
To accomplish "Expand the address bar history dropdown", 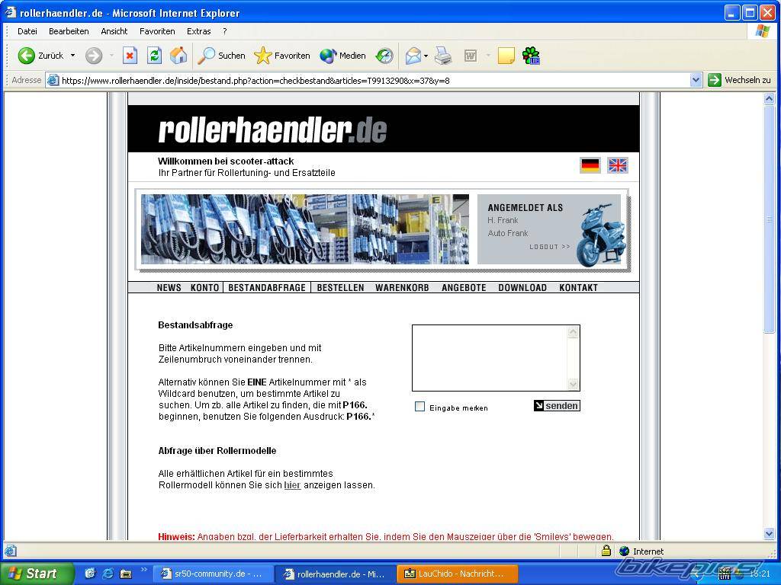I will (696, 80).
